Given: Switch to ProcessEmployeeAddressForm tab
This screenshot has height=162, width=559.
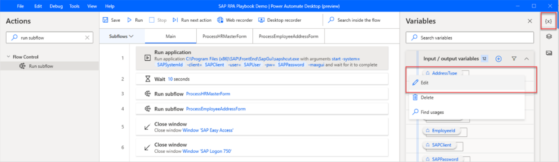Looking at the screenshot, I should pyautogui.click(x=288, y=36).
